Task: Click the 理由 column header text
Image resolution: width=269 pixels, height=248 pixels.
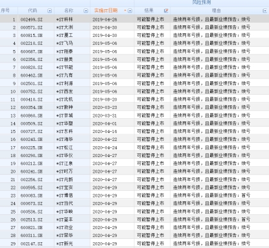Action: pyautogui.click(x=216, y=10)
